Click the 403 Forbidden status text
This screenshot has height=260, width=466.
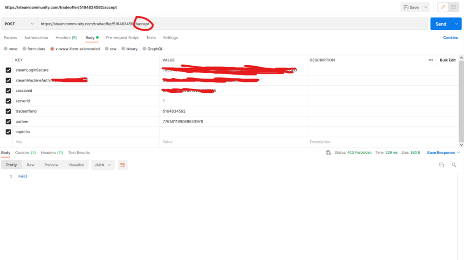(x=359, y=153)
